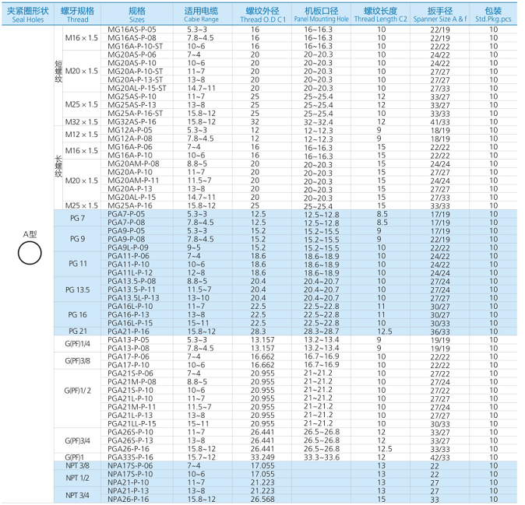Screen dimensions: 525x505
Task: Select part number PGA17-P-10
Action: point(129,365)
